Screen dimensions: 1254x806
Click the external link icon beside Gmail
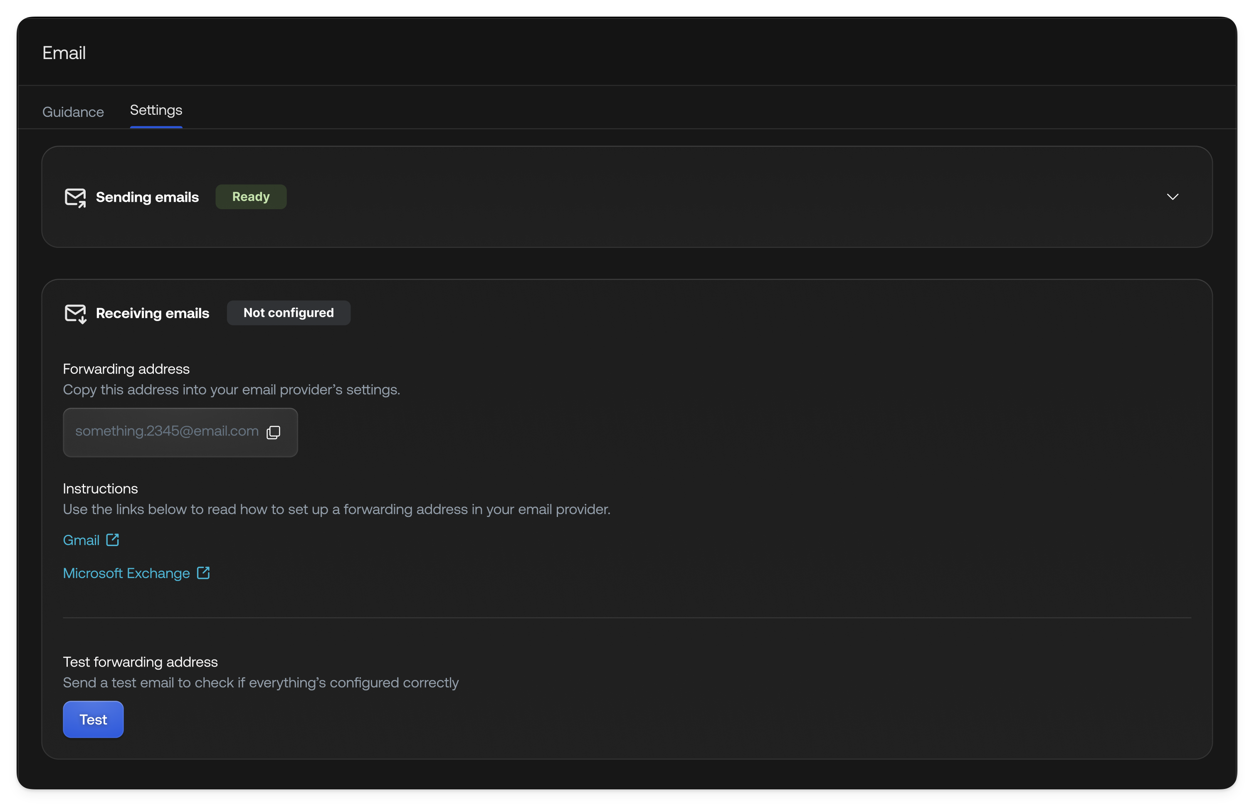[x=113, y=539]
